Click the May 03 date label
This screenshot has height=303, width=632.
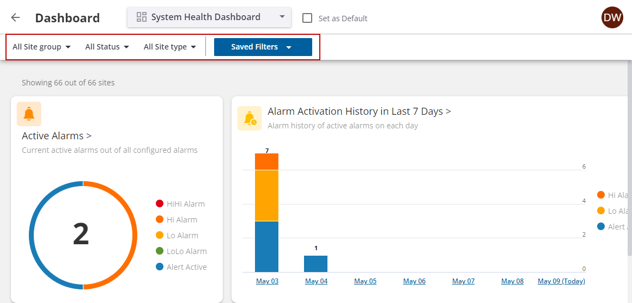pos(267,281)
